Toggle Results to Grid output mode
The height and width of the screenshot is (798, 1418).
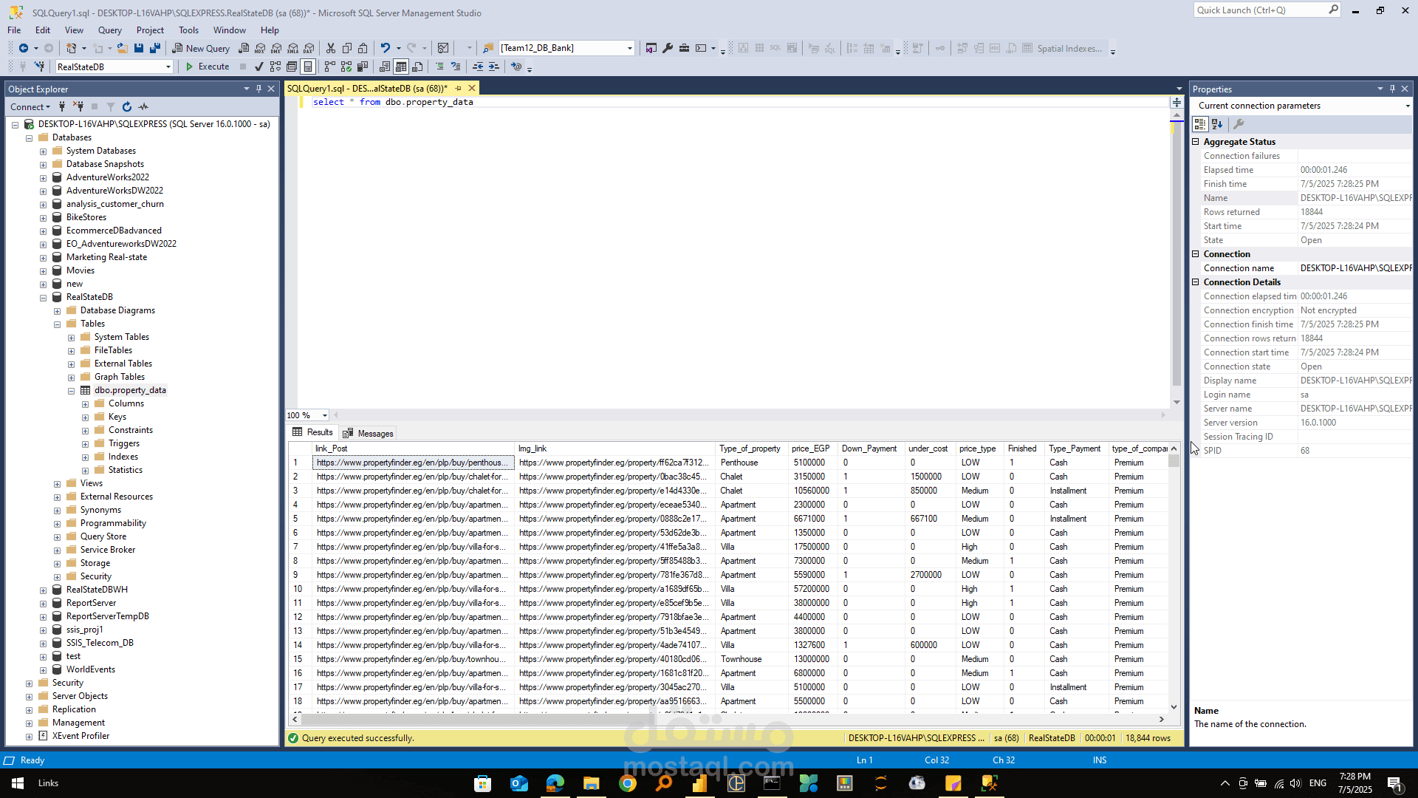point(401,66)
